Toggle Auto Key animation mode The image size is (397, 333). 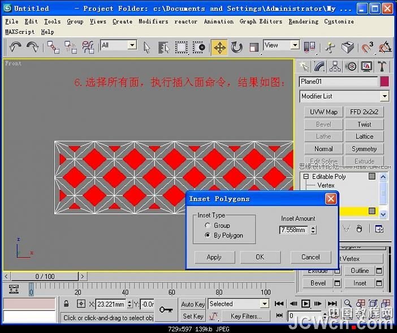(193, 304)
